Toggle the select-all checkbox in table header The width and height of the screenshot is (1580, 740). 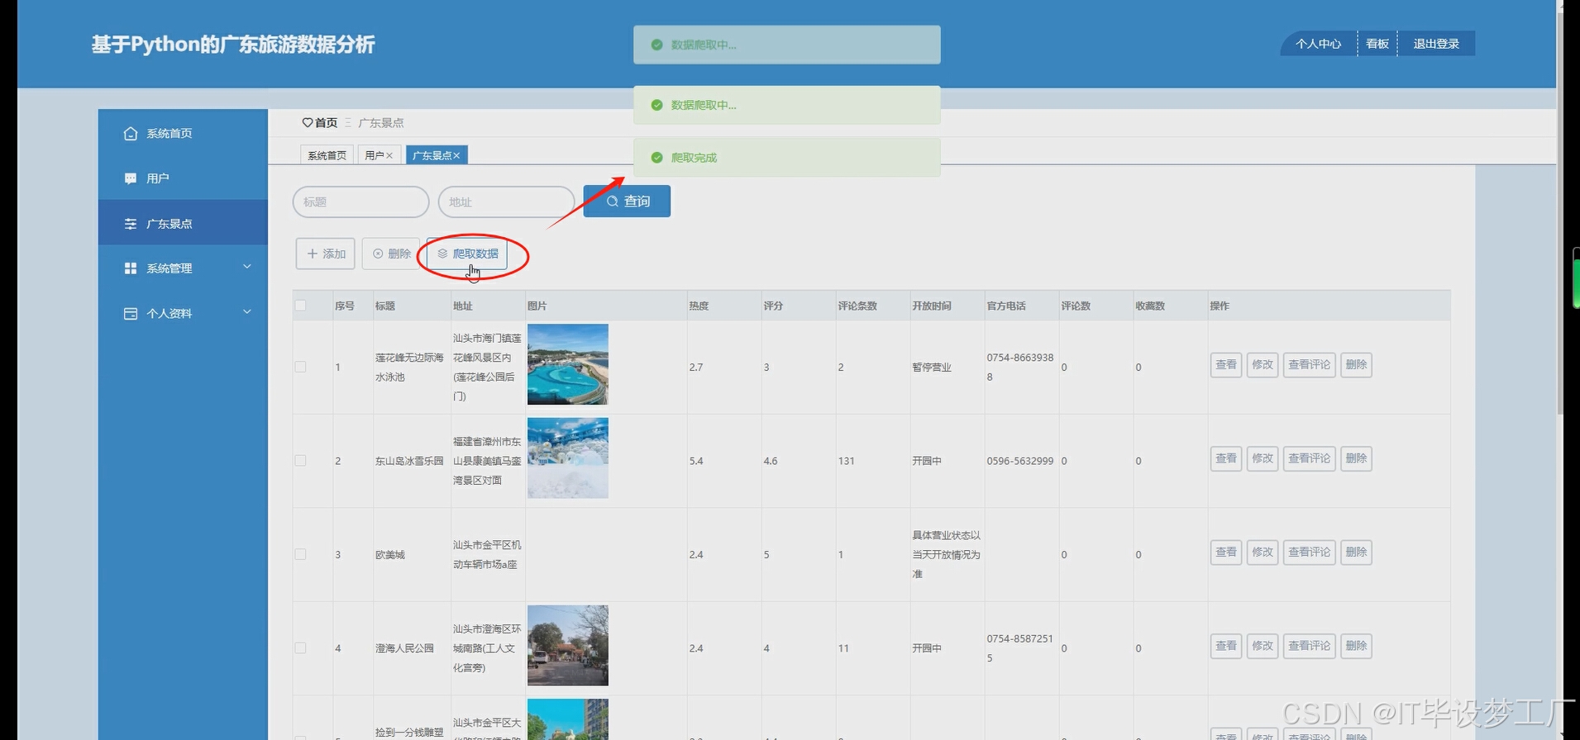(300, 306)
